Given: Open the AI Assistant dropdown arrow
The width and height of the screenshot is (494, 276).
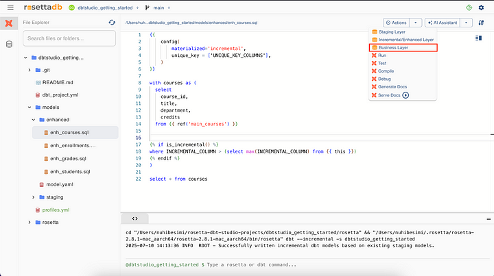Looking at the screenshot, I should pos(466,23).
